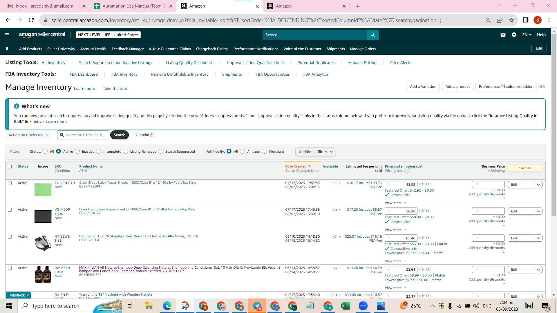
Task: Open Excel from the taskbar
Action: pos(345,306)
